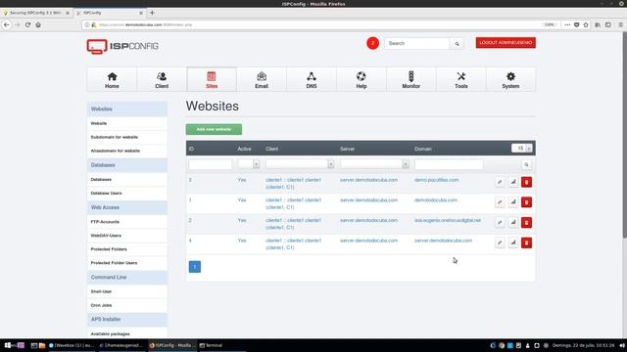
Task: Go to Firefox home page
Action: pos(38,24)
